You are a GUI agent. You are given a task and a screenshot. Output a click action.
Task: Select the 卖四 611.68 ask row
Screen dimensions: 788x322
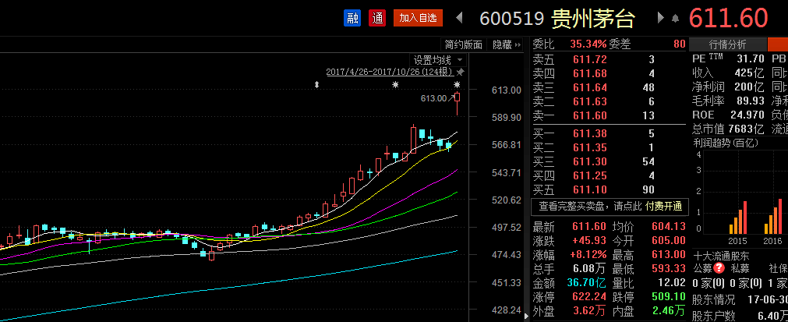click(x=609, y=74)
